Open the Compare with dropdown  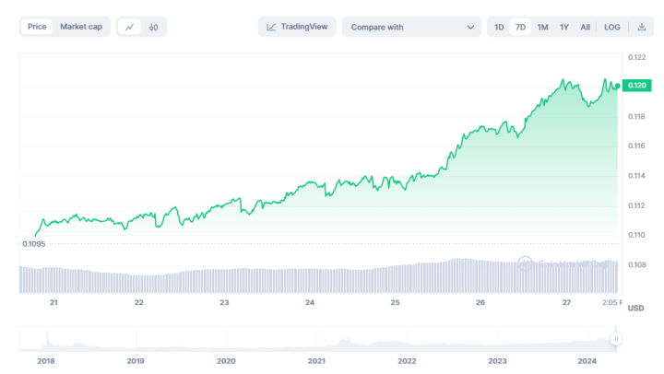click(410, 27)
